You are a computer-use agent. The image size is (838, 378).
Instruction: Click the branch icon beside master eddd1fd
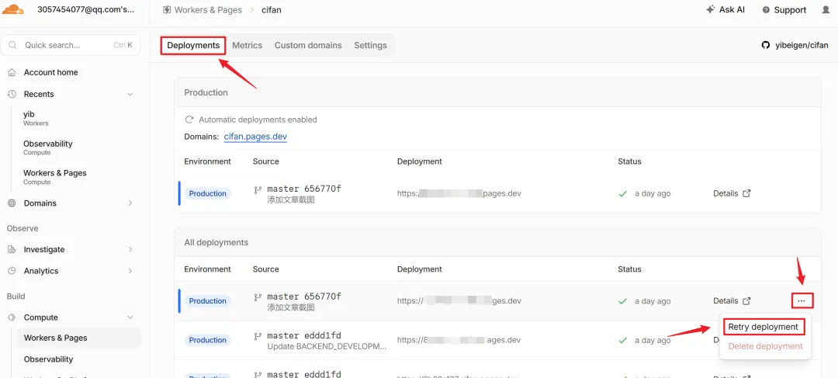(x=258, y=336)
